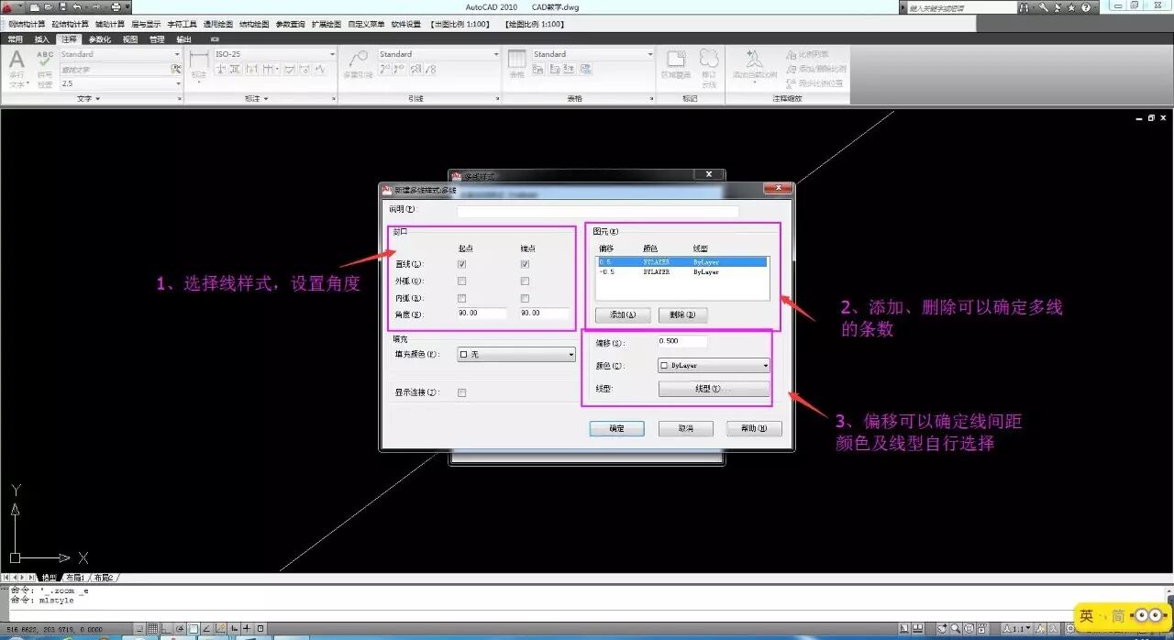The height and width of the screenshot is (640, 1174).
Task: Click the wrench icon in title bar
Action: 1043,7
